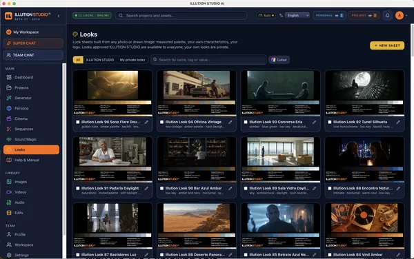Check the Illution Look 89 Sala Vidro checkbox
414x259 pixels.
(246, 188)
